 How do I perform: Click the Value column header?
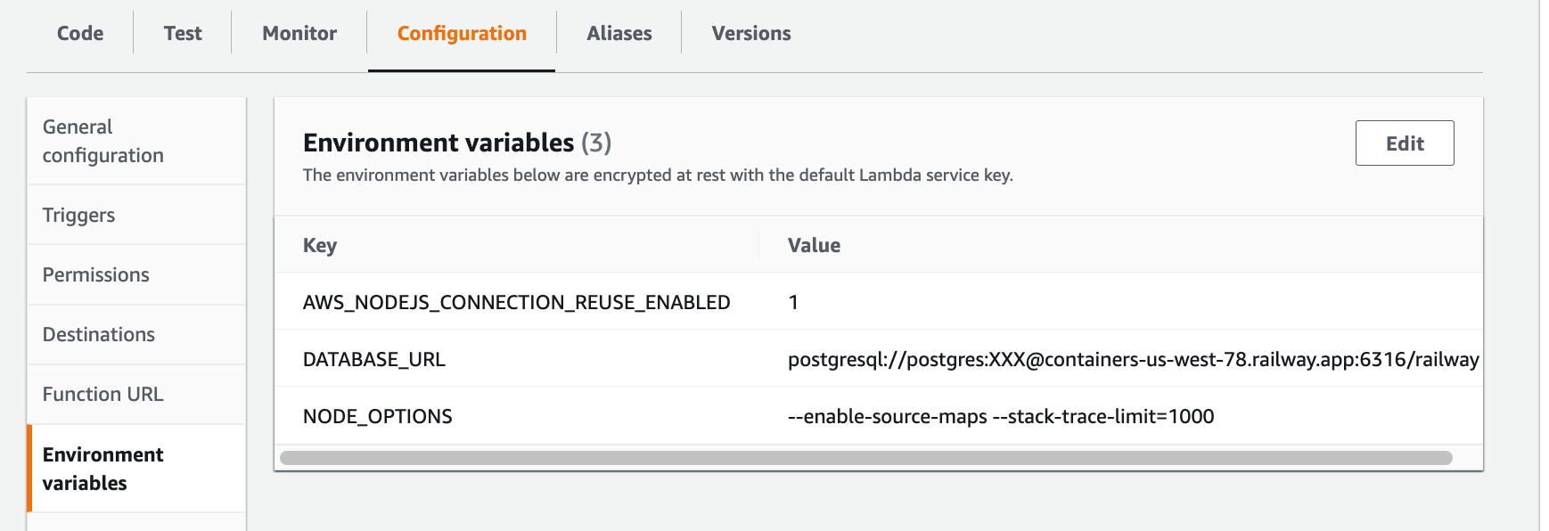[814, 245]
